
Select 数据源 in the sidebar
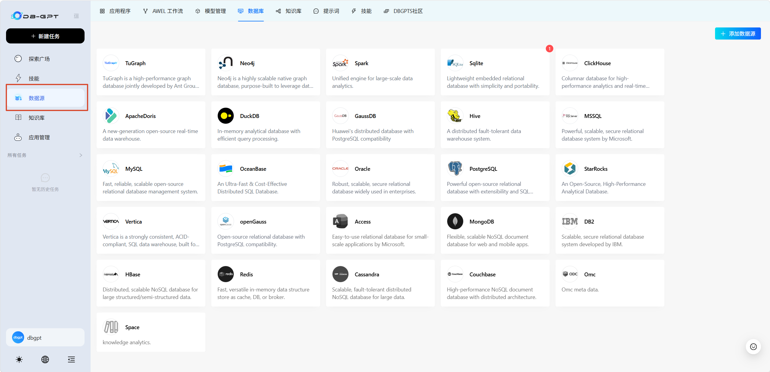point(45,98)
